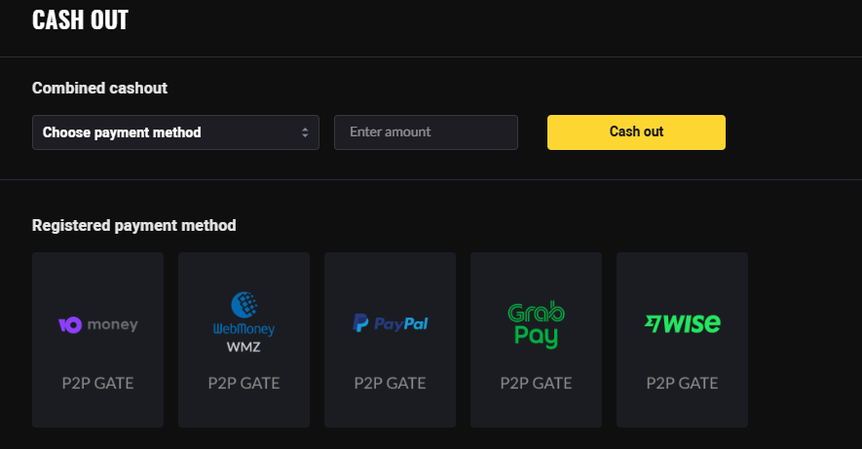Click the Registered payment method heading
This screenshot has height=449, width=862.
click(x=133, y=225)
